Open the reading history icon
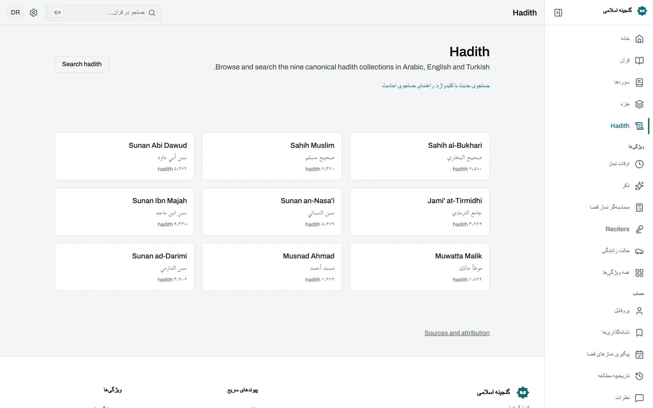 tap(639, 376)
